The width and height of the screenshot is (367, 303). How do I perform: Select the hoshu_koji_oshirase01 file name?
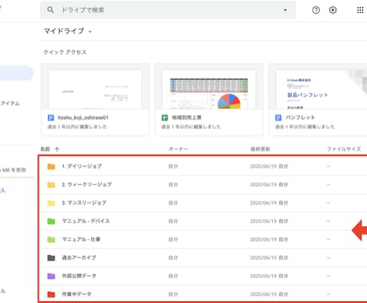(x=83, y=118)
